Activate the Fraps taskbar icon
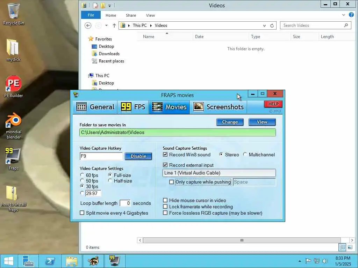The width and height of the screenshot is (358, 268). 114,261
